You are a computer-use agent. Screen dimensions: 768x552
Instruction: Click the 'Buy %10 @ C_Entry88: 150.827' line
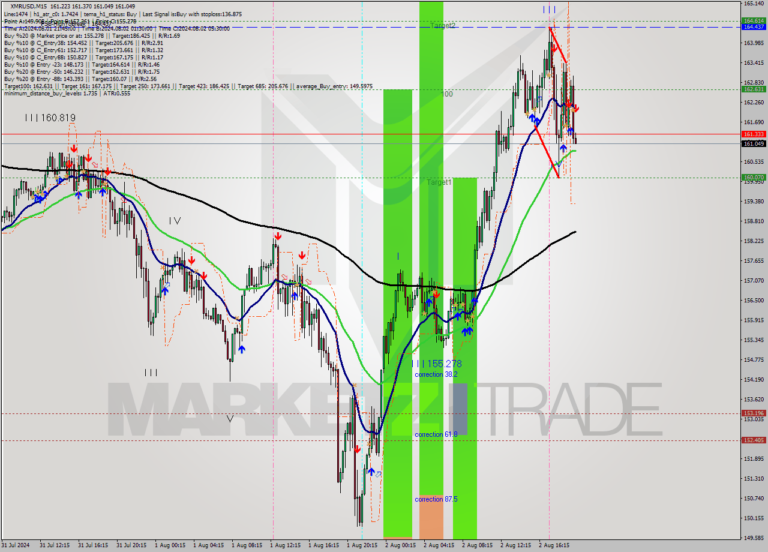point(83,57)
